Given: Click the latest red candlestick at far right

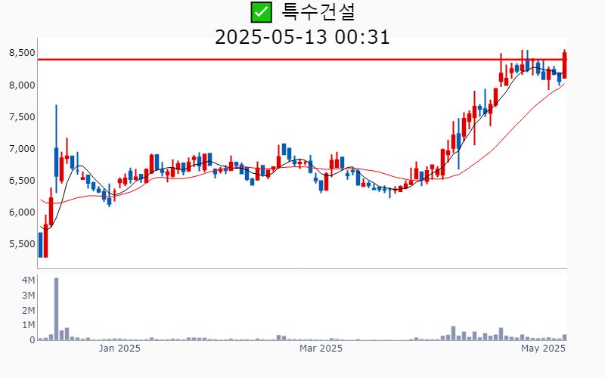Looking at the screenshot, I should pos(564,65).
